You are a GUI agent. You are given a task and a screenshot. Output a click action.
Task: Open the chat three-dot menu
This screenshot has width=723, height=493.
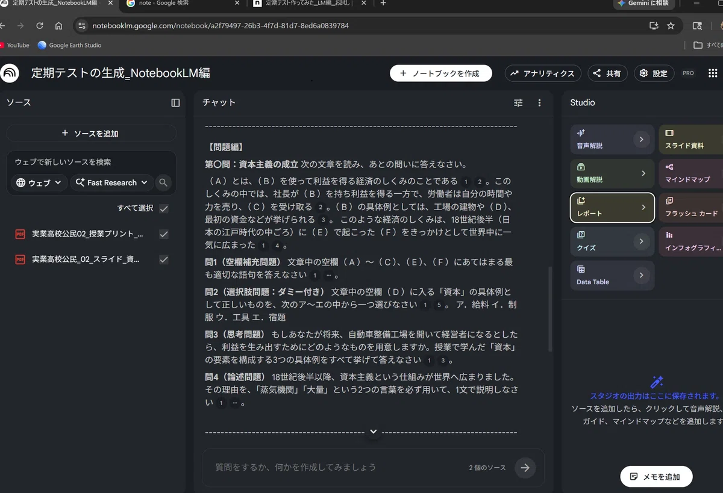point(539,103)
